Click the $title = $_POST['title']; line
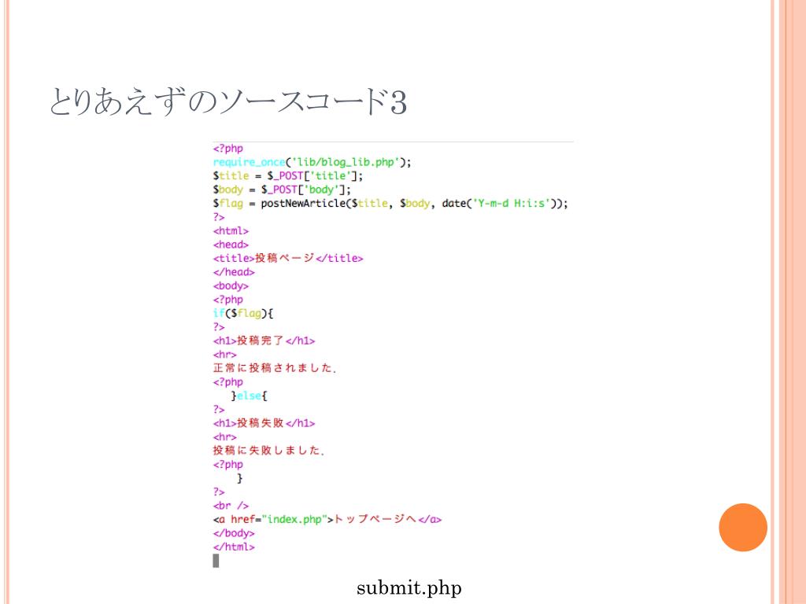The height and width of the screenshot is (604, 806). click(288, 176)
